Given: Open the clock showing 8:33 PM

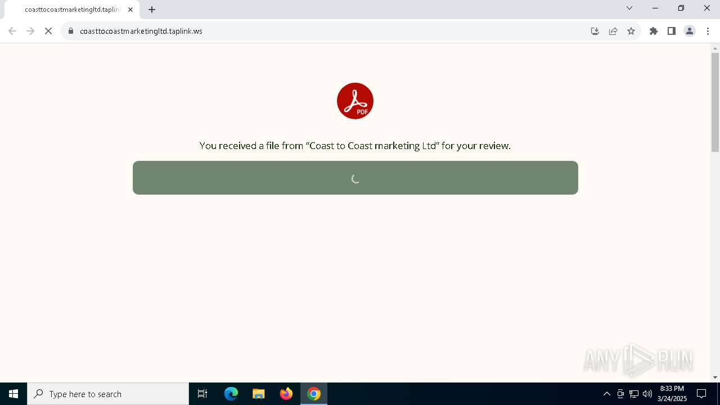Looking at the screenshot, I should tap(672, 394).
